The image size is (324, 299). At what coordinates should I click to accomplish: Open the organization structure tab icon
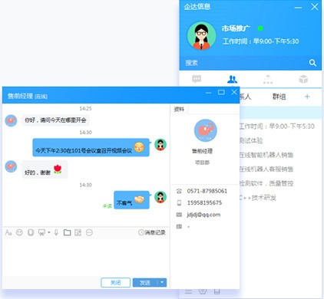pyautogui.click(x=268, y=79)
